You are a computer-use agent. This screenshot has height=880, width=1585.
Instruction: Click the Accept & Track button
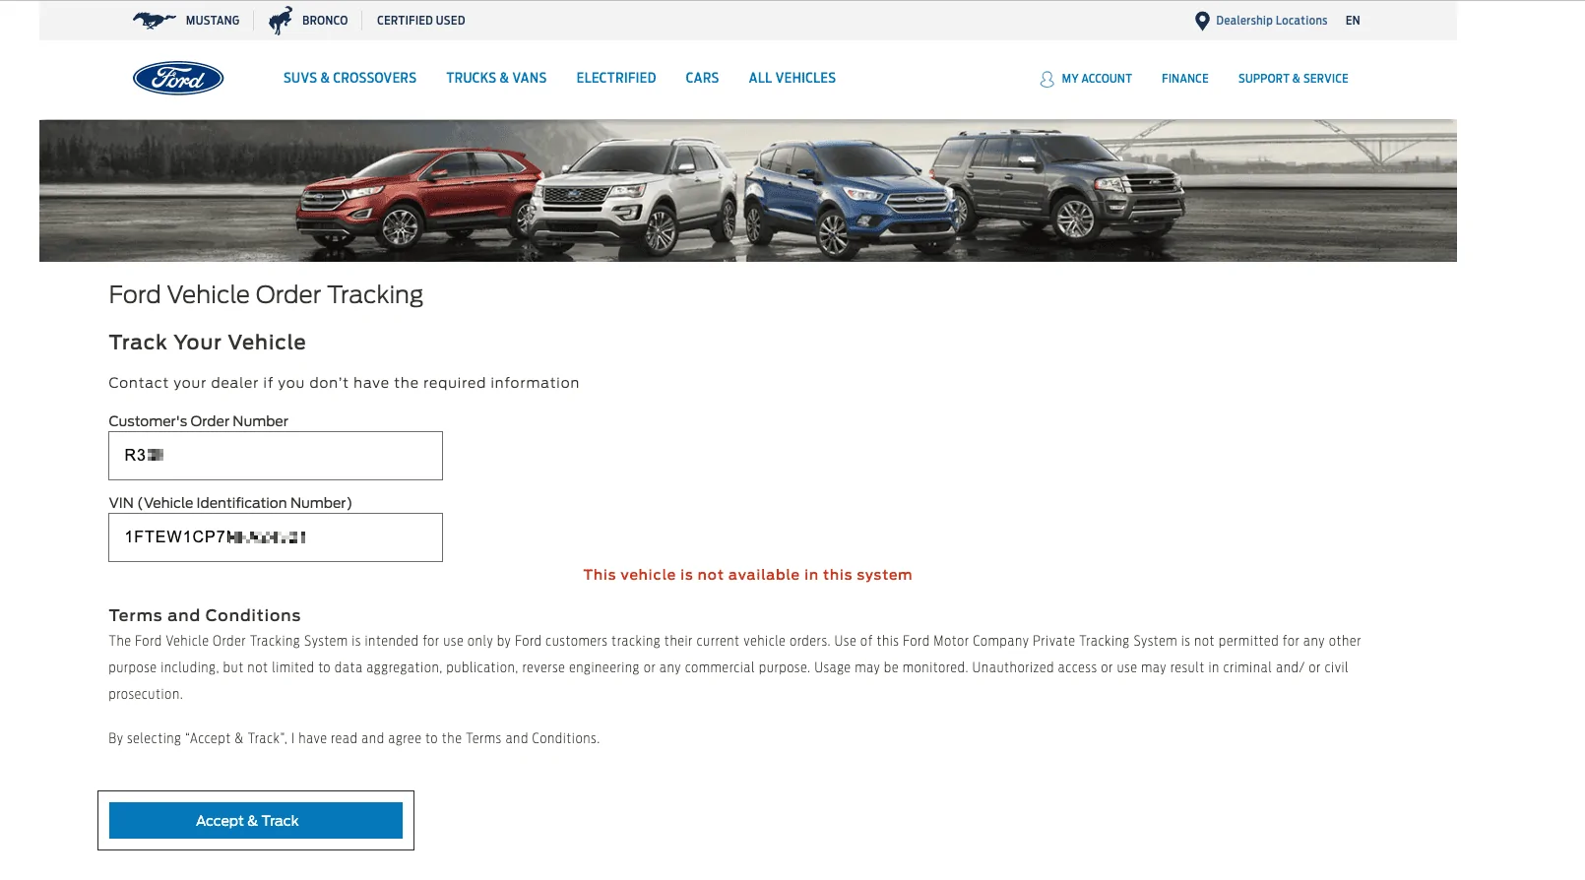pyautogui.click(x=256, y=821)
